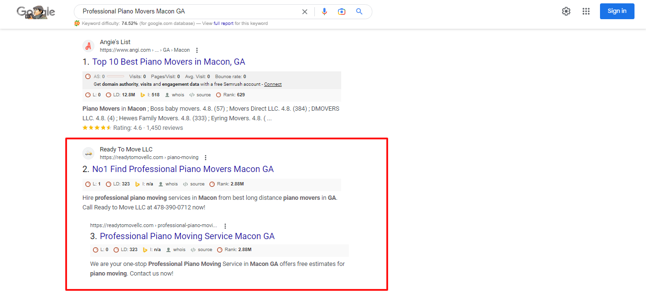The height and width of the screenshot is (299, 646).
Task: Submit search with the magnifying glass icon
Action: [x=359, y=11]
